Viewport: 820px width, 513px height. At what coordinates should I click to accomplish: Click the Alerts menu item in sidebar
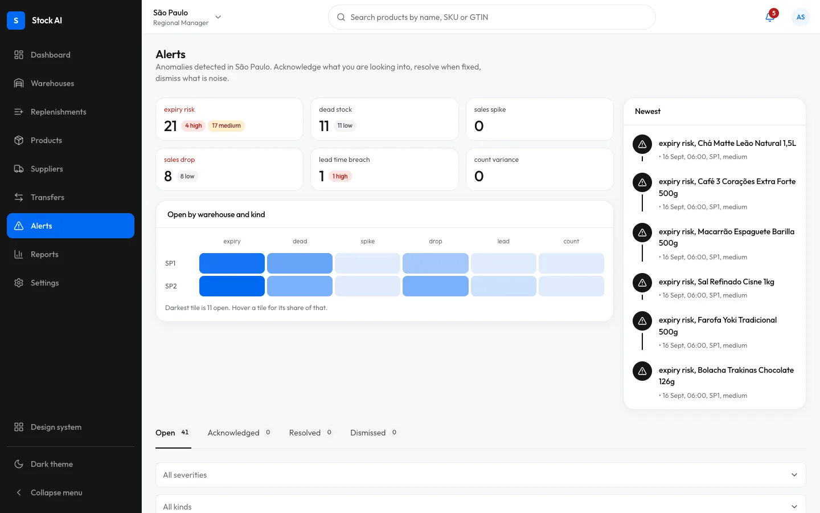pyautogui.click(x=71, y=226)
